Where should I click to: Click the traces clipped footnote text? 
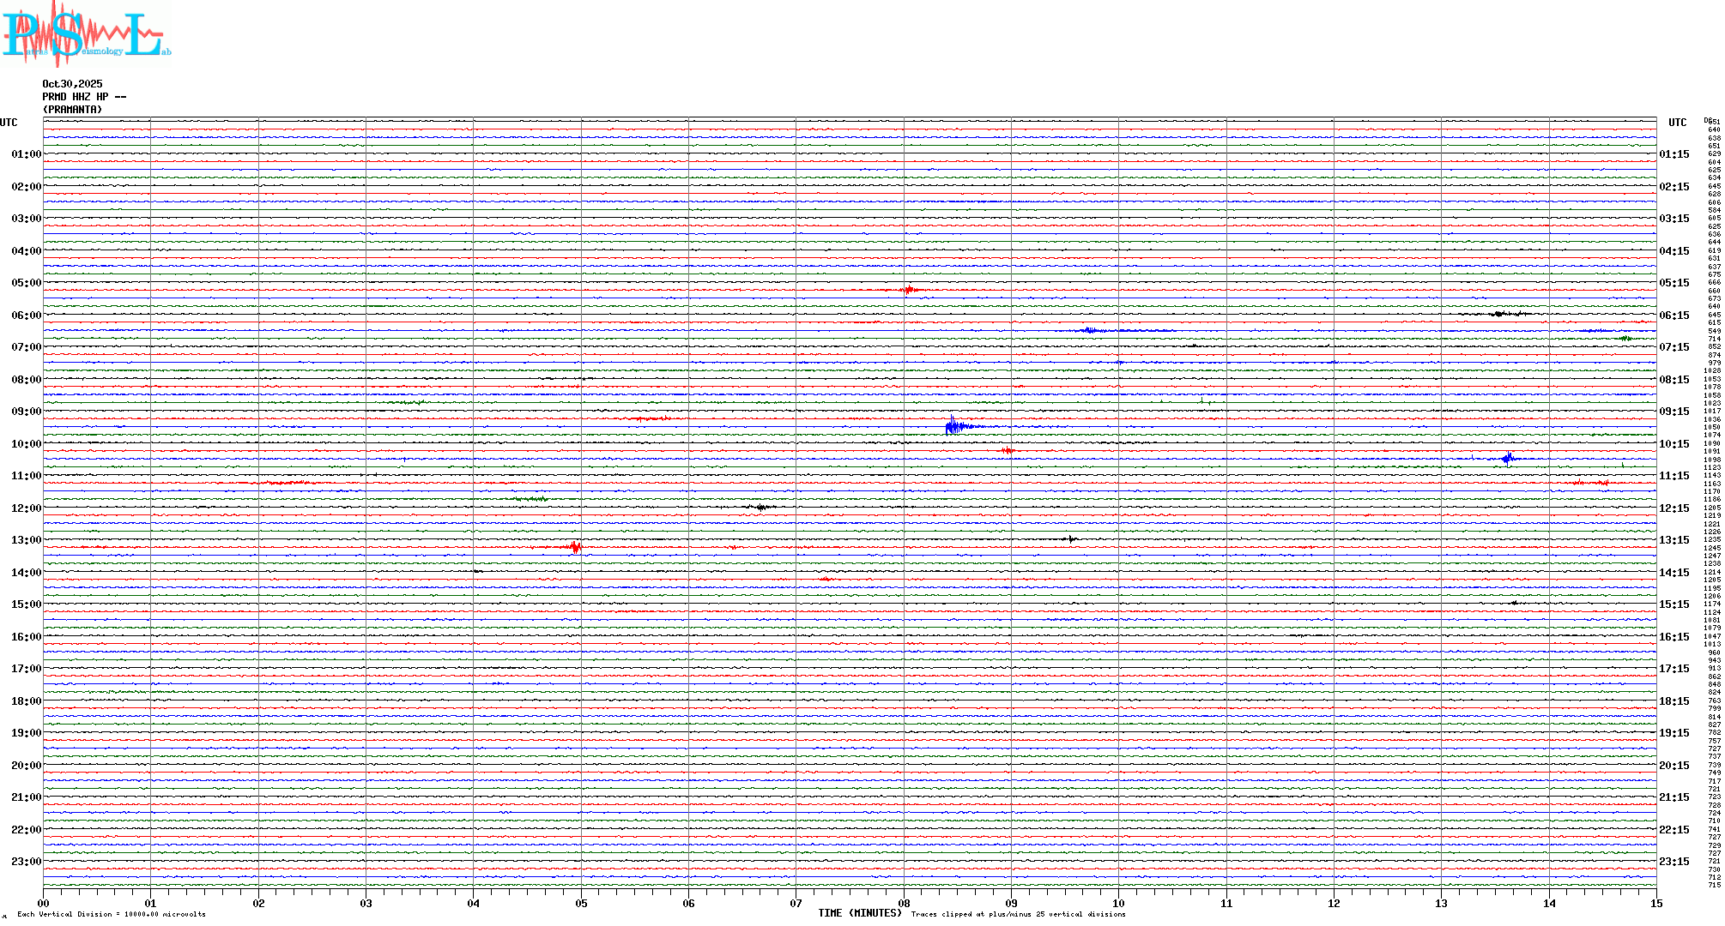[1018, 914]
